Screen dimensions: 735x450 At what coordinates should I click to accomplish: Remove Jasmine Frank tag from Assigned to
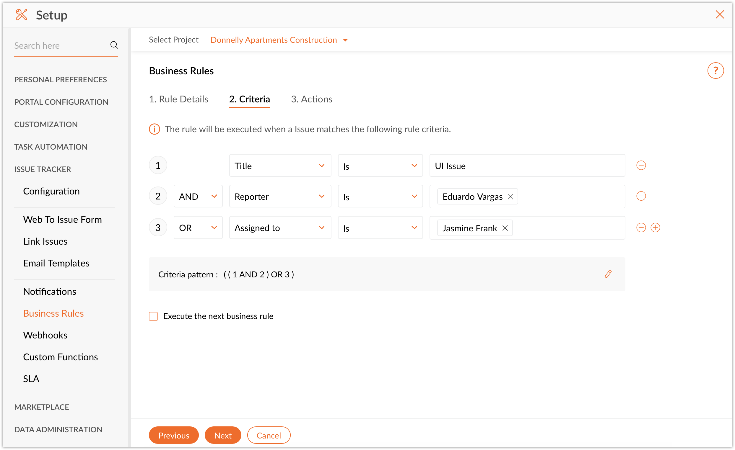point(505,228)
